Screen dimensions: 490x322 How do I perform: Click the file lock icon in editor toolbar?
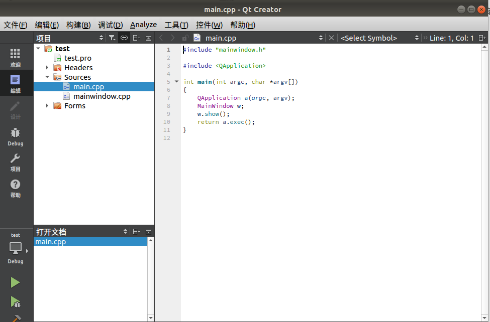(x=185, y=38)
